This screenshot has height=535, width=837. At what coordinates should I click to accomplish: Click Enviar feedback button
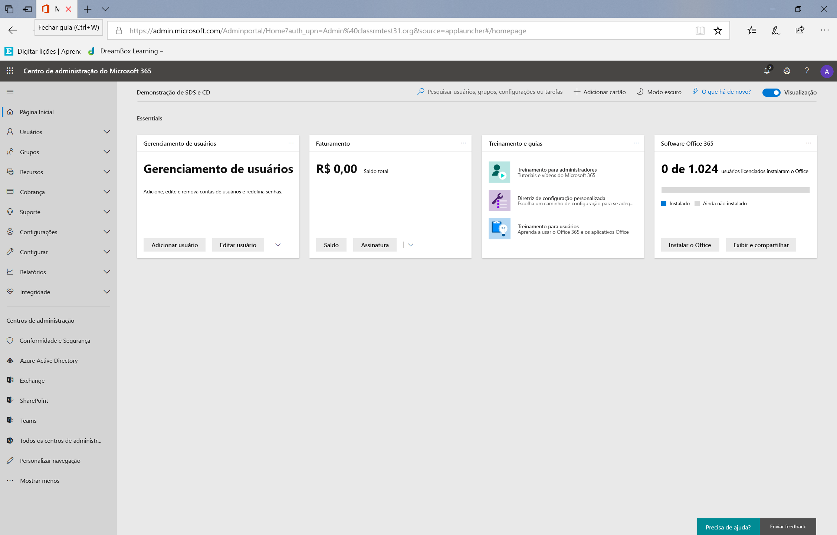pyautogui.click(x=788, y=526)
